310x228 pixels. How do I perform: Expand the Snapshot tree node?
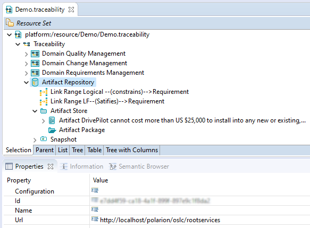(35, 140)
